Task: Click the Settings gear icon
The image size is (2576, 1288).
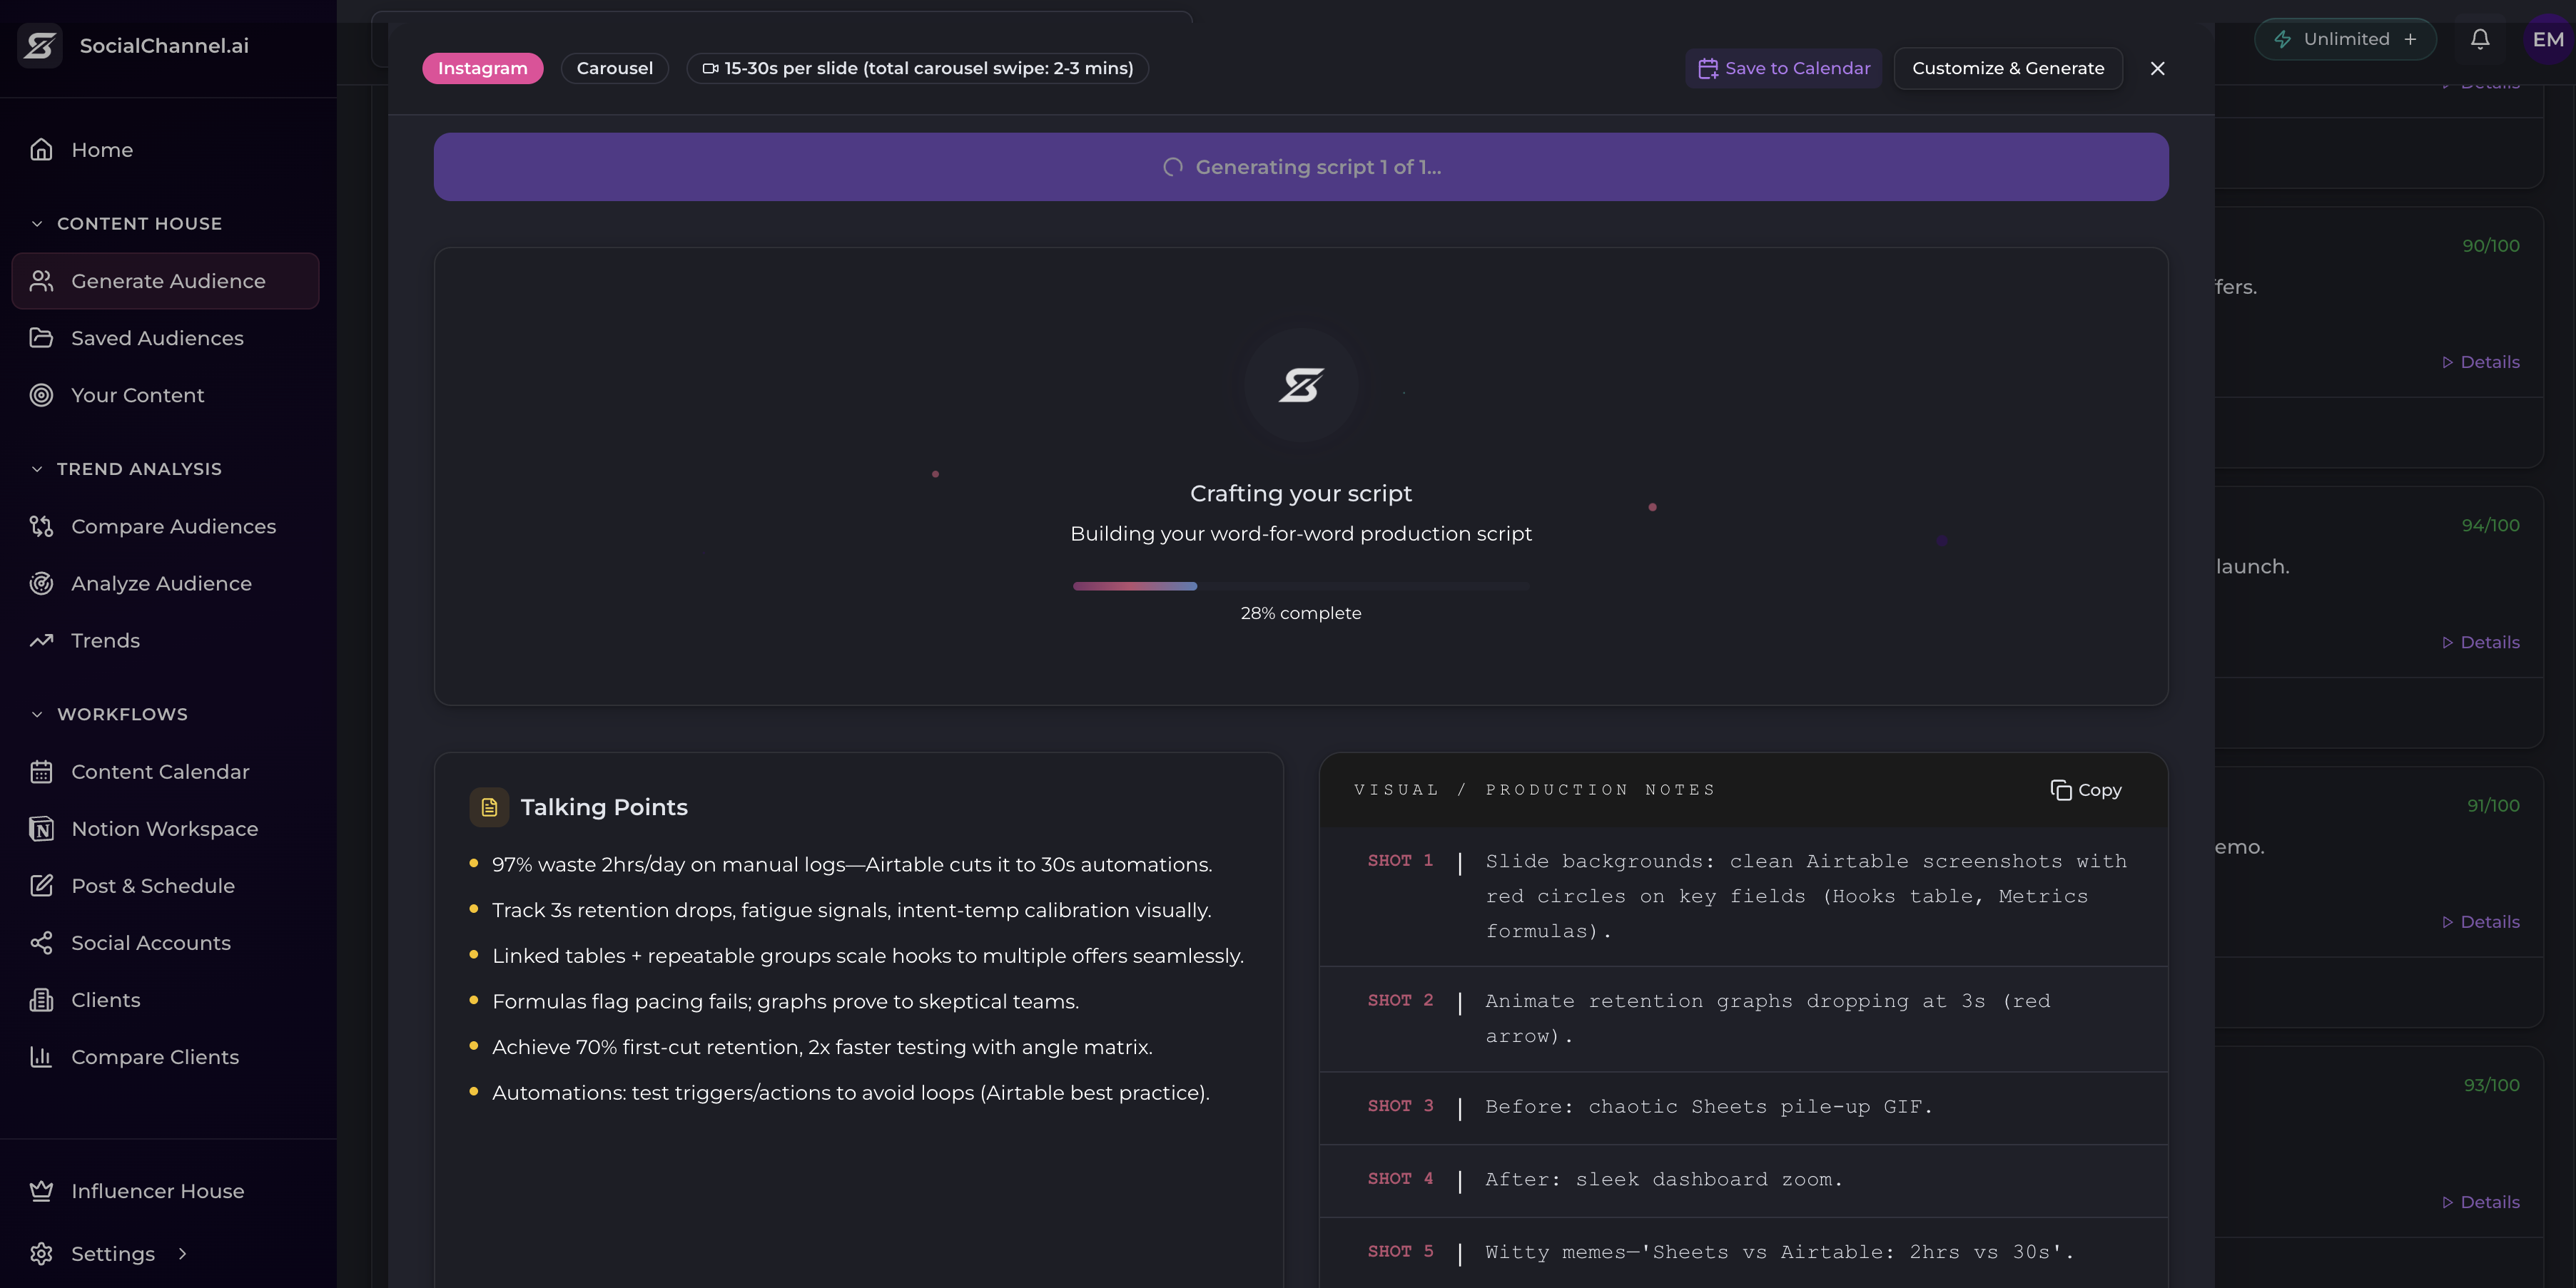Action: point(41,1254)
